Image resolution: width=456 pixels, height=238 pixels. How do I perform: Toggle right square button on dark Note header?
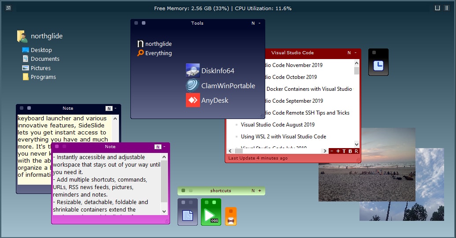tap(29, 108)
